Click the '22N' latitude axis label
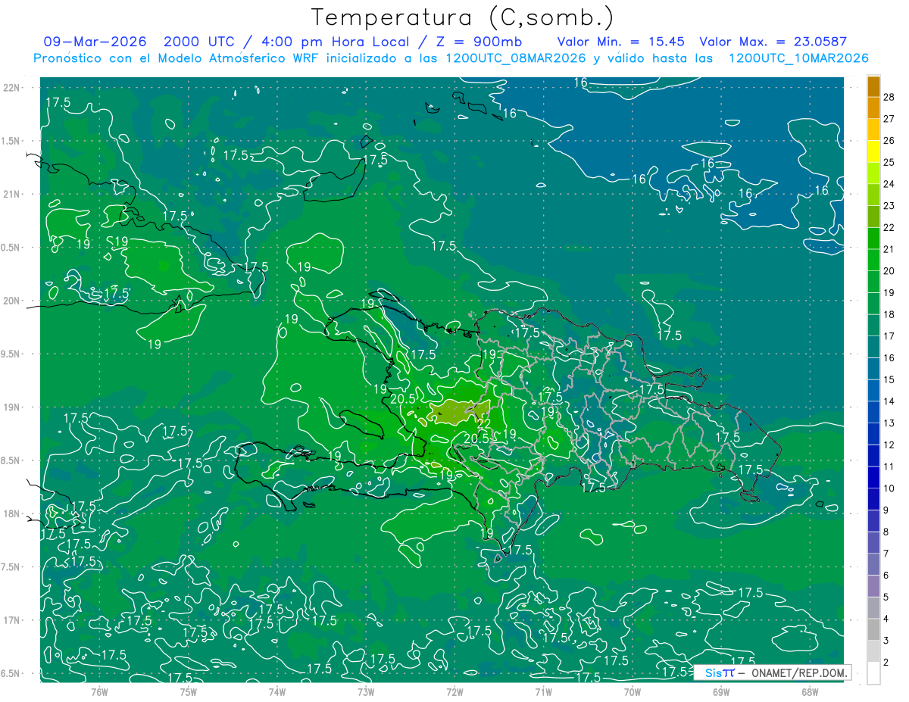Image resolution: width=909 pixels, height=702 pixels. (11, 88)
